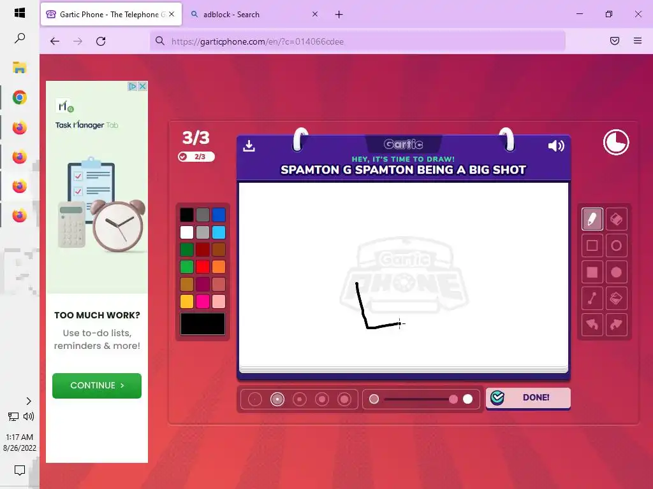
Task: Pick the brown color swatch
Action: 219,250
